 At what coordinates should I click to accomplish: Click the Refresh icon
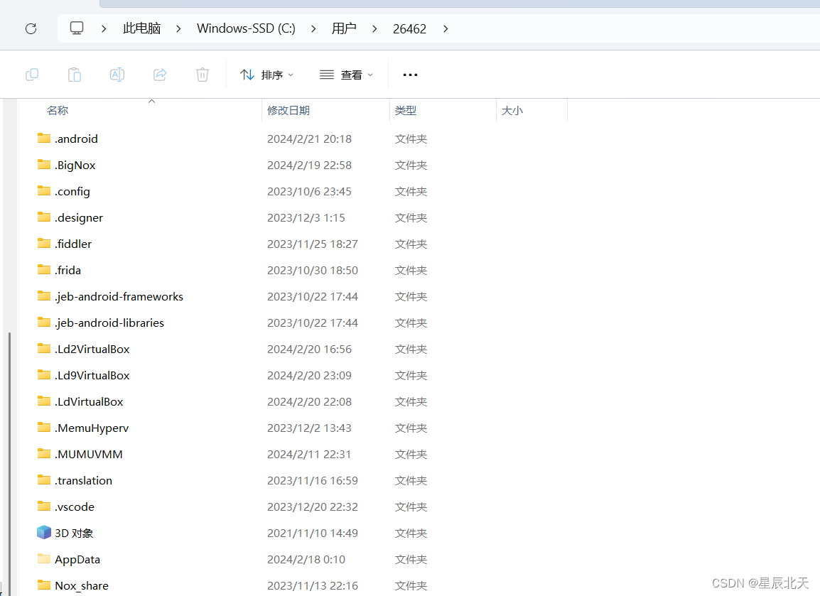tap(31, 28)
